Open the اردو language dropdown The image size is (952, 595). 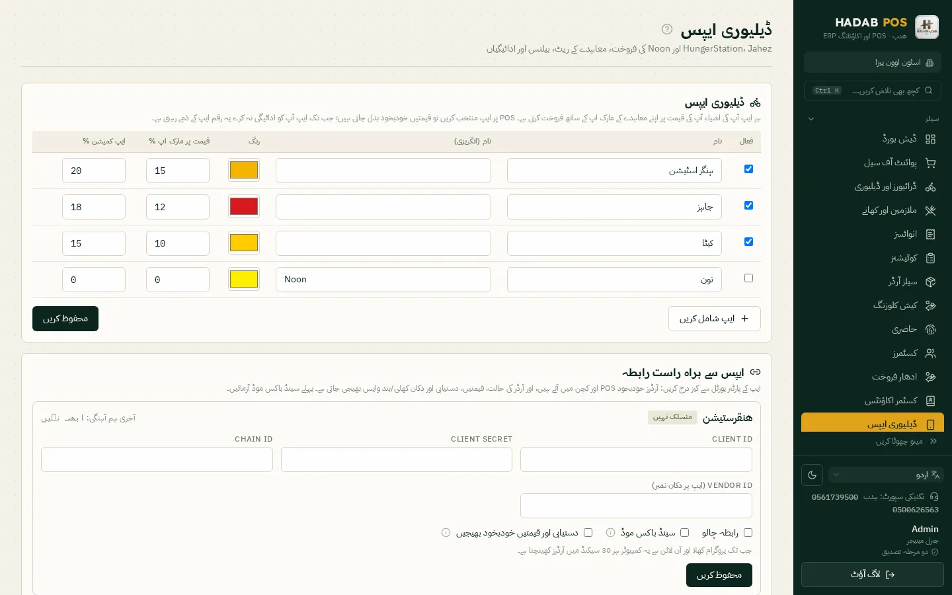pyautogui.click(x=886, y=475)
